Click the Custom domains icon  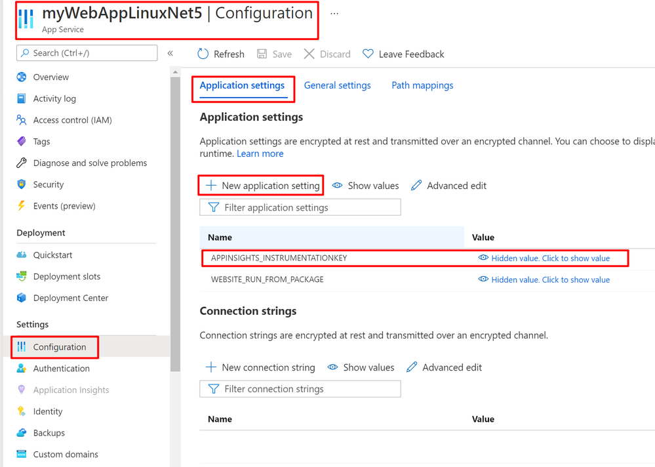coord(21,454)
